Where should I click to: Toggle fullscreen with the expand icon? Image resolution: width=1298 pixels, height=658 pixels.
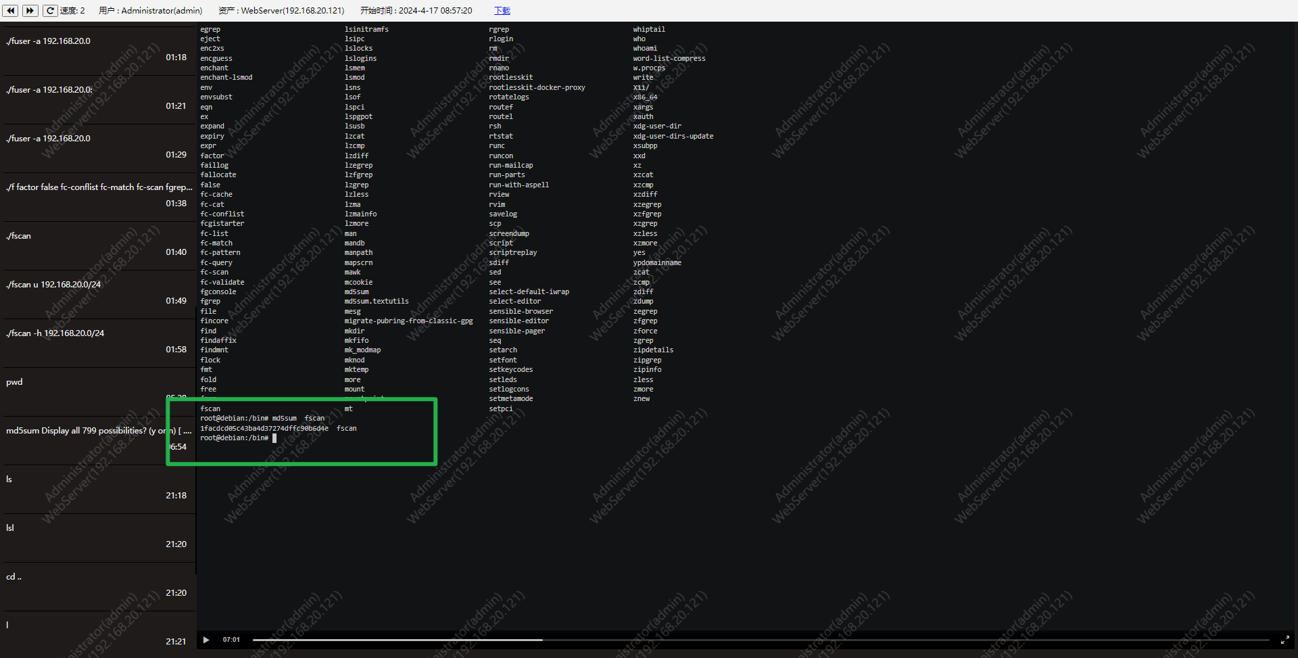pos(1284,640)
